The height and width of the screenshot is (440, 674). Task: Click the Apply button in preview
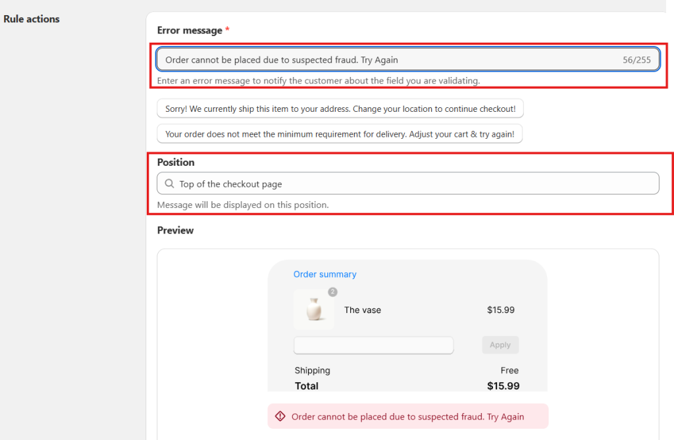click(x=500, y=345)
